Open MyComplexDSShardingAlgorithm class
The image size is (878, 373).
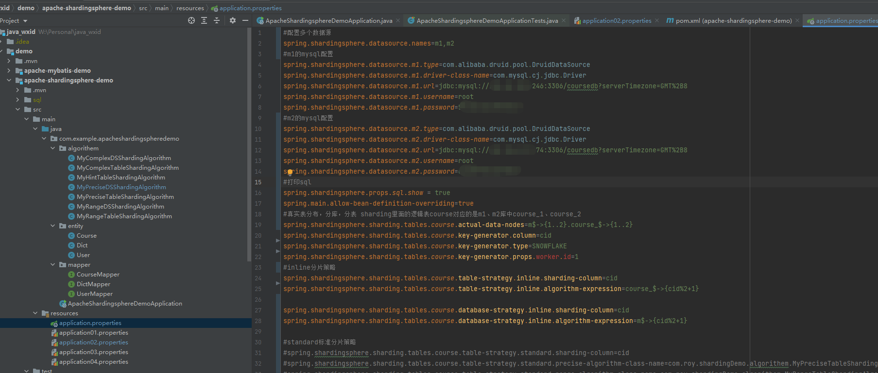point(124,158)
